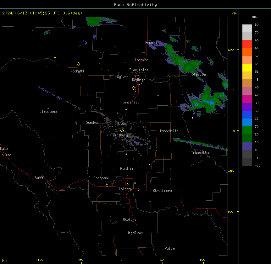Click the 0 tick on bottom axis
The height and width of the screenshot is (264, 271).
pyautogui.click(x=121, y=260)
